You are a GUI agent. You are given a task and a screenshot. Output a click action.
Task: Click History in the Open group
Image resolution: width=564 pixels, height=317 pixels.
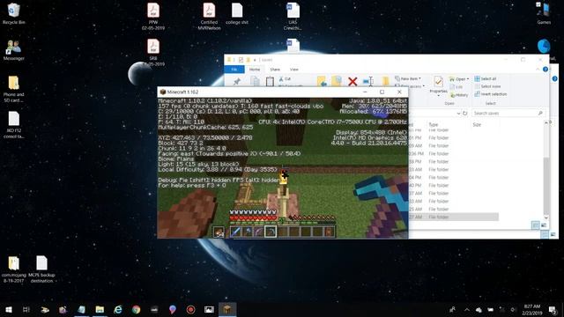(x=459, y=95)
